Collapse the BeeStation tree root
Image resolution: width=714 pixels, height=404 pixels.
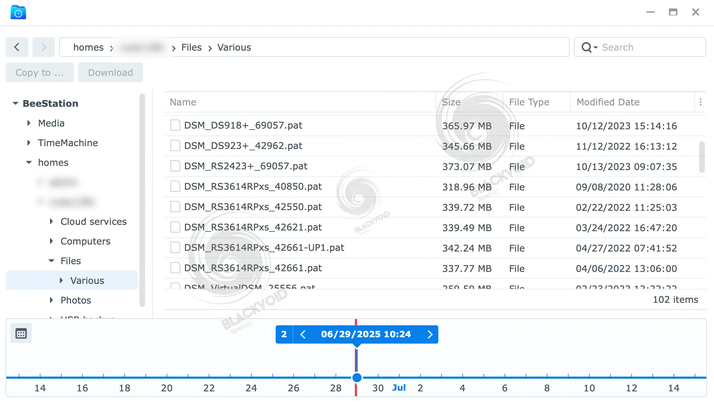[x=15, y=103]
